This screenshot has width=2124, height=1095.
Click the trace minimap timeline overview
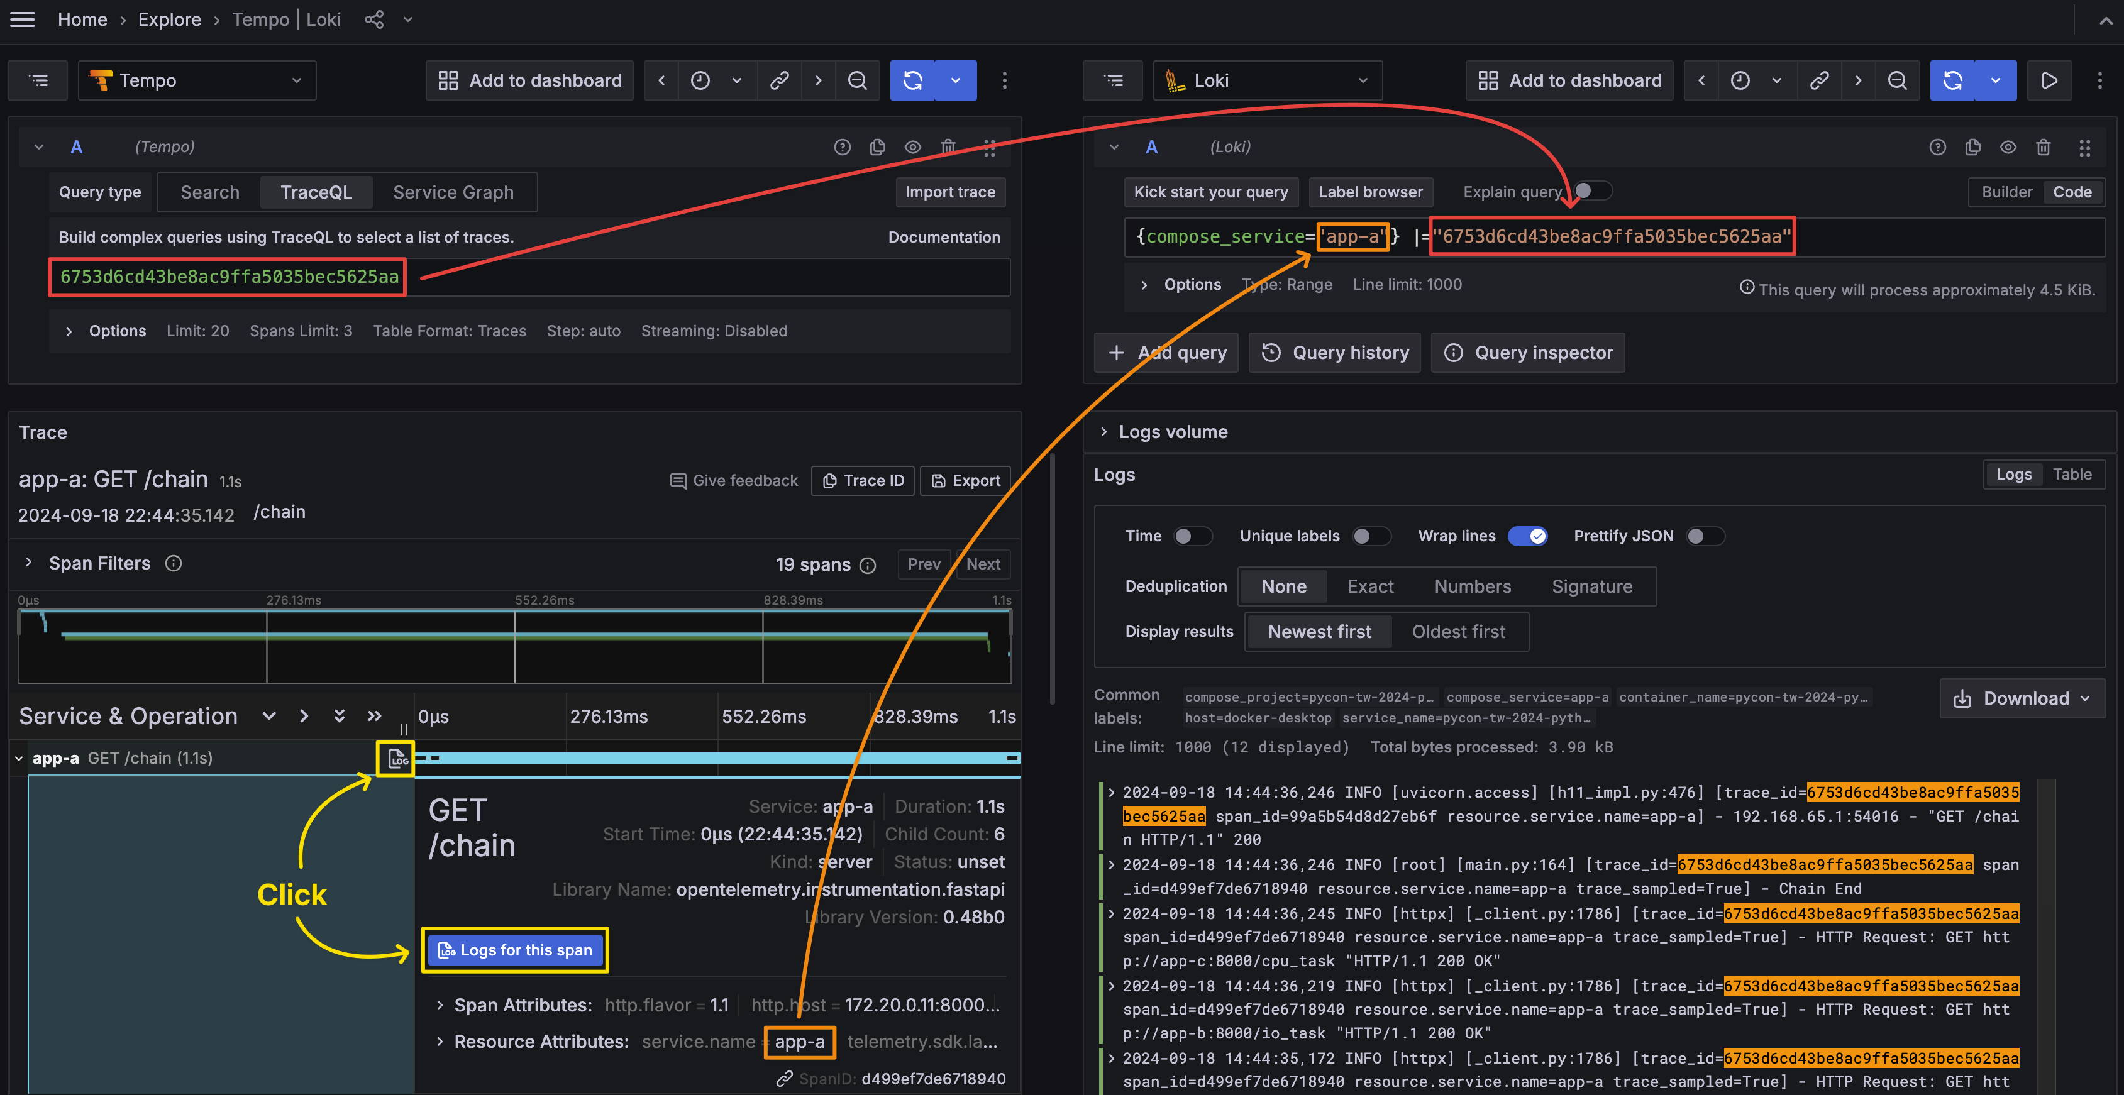pyautogui.click(x=514, y=647)
